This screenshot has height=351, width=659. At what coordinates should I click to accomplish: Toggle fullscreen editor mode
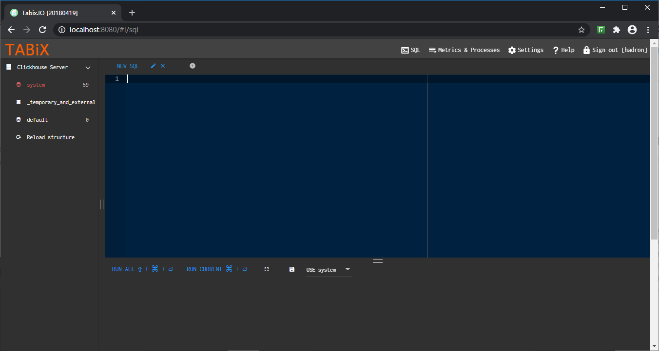(x=266, y=269)
